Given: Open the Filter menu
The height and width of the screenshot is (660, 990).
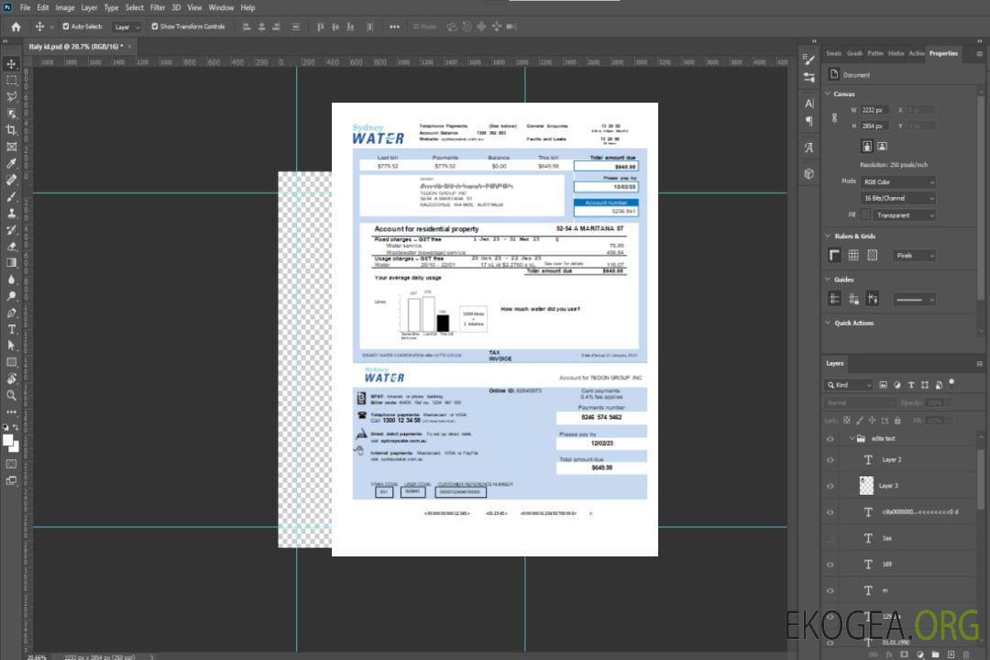Looking at the screenshot, I should (x=158, y=7).
